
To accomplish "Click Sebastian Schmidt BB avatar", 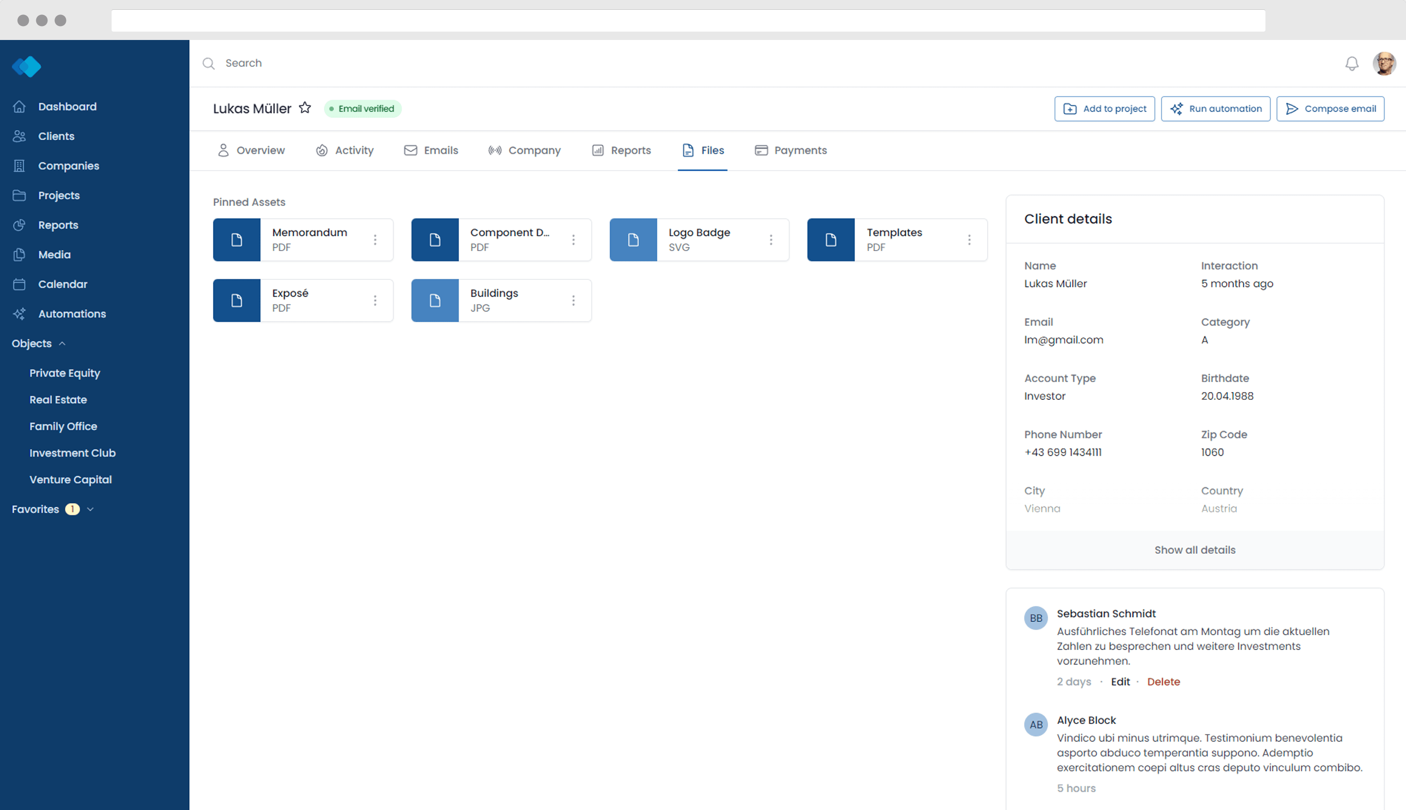I will pos(1035,618).
